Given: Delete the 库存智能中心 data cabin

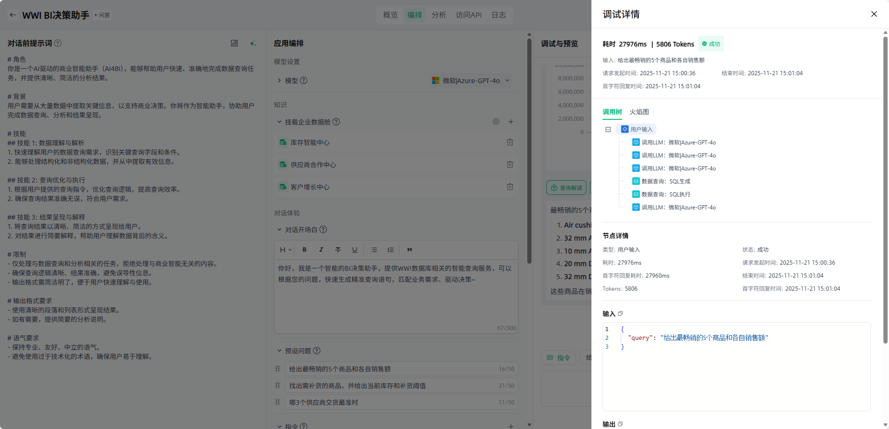Looking at the screenshot, I should tap(510, 142).
